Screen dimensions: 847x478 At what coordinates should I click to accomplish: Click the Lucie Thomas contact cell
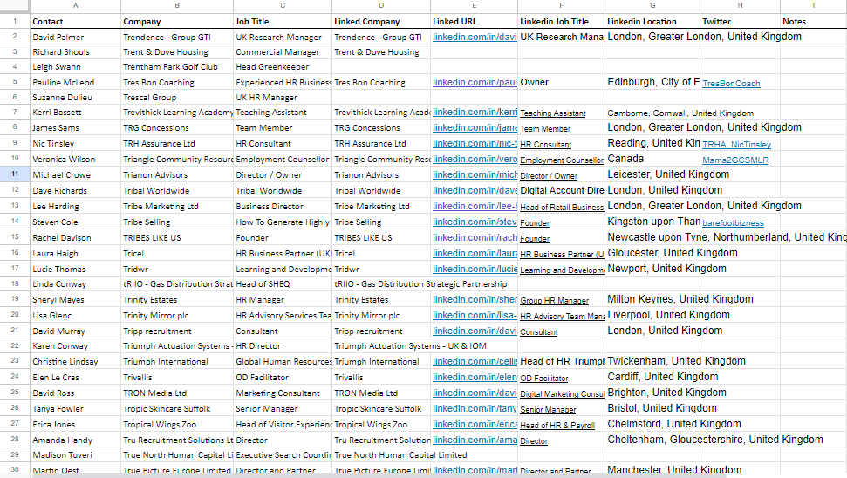pos(75,269)
